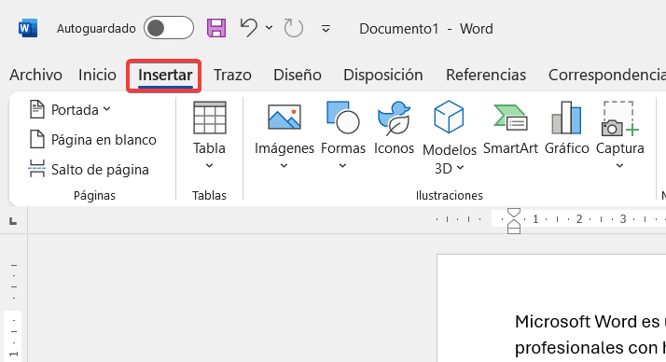Click the first line indent marker on ruler
The image size is (666, 362).
click(x=514, y=212)
